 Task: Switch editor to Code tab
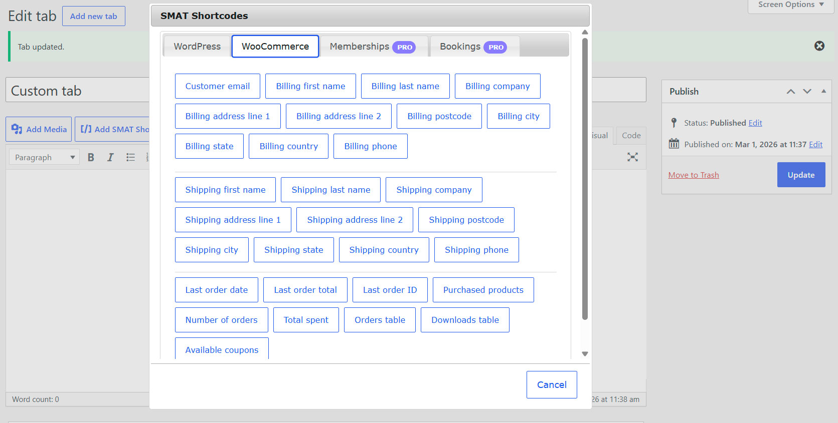[x=631, y=135]
